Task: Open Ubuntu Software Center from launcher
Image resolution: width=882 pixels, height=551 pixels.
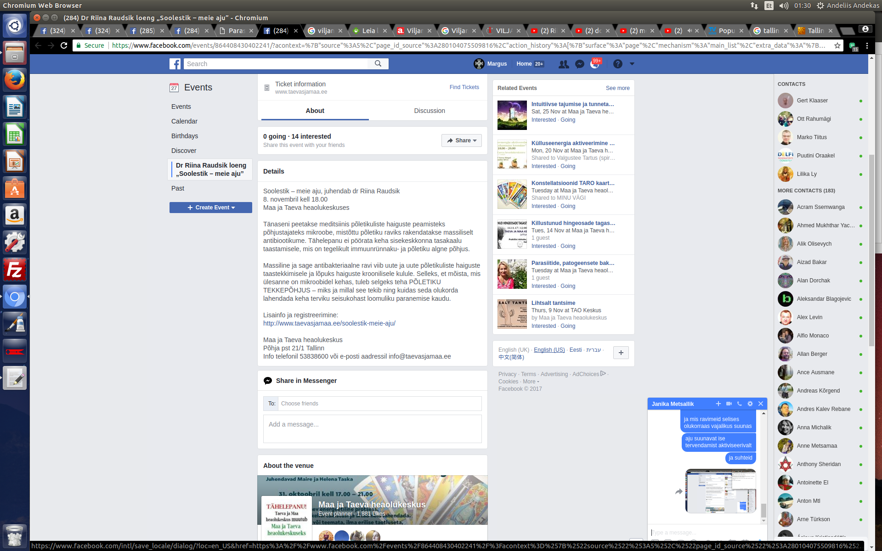Action: coord(15,188)
